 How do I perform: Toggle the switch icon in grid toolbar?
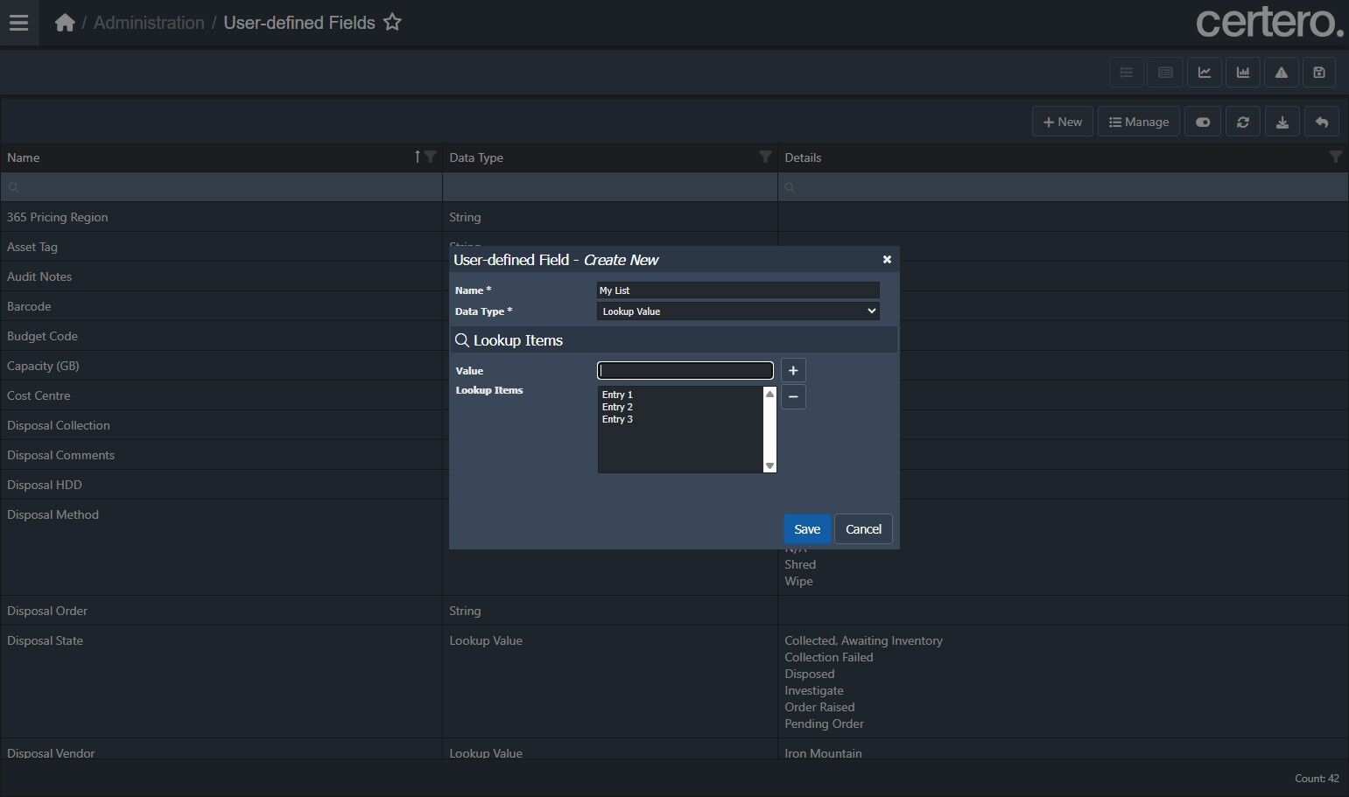pos(1203,122)
